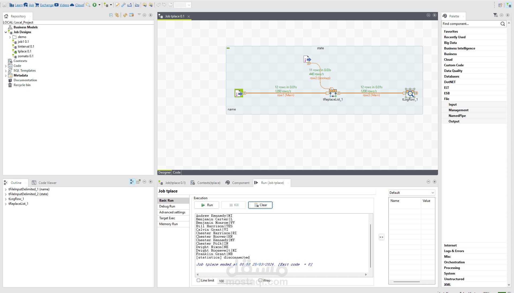Click the green name file input component
Viewport: 514px width, 293px height.
[239, 93]
